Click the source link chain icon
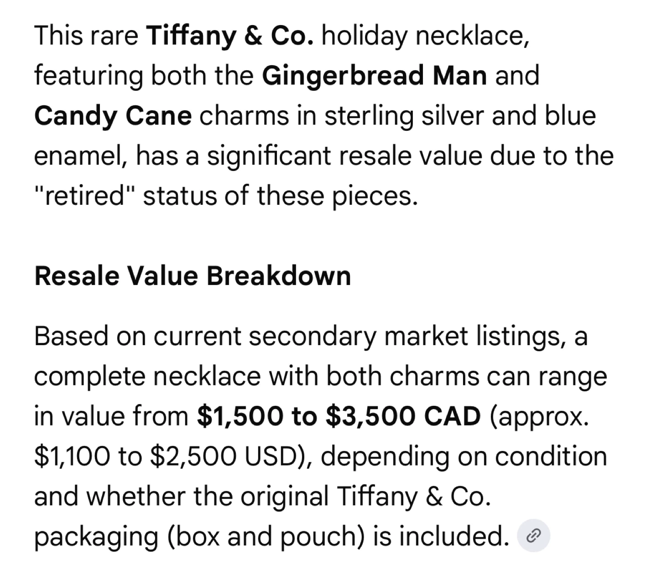This screenshot has height=570, width=657. pyautogui.click(x=533, y=536)
